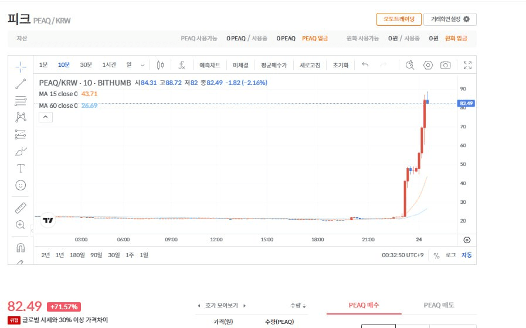Switch to PEAQ 매도 tab

point(439,305)
